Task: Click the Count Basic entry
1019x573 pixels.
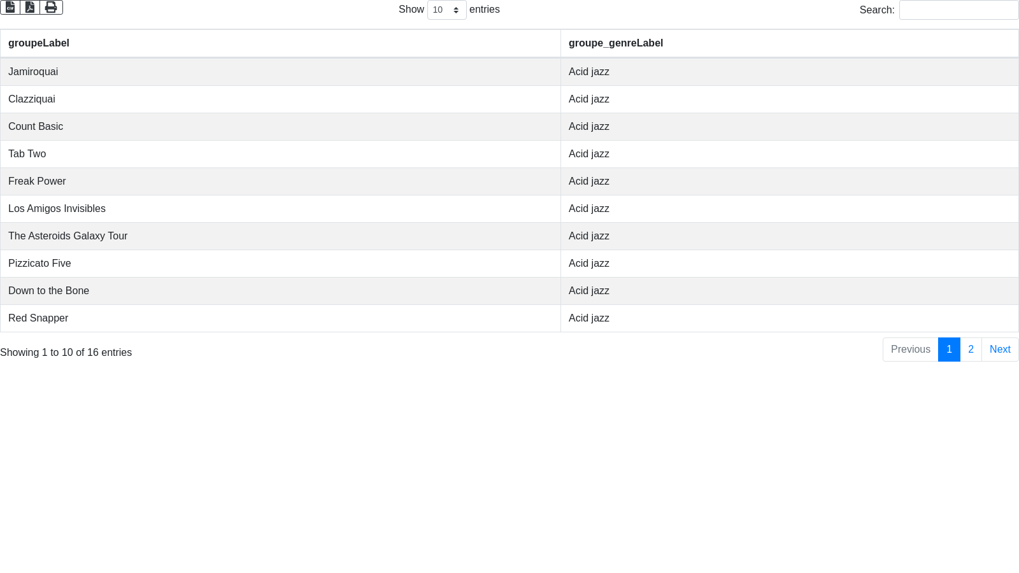Action: click(36, 127)
